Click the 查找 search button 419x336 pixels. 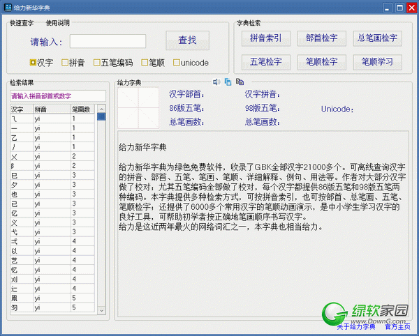click(187, 40)
